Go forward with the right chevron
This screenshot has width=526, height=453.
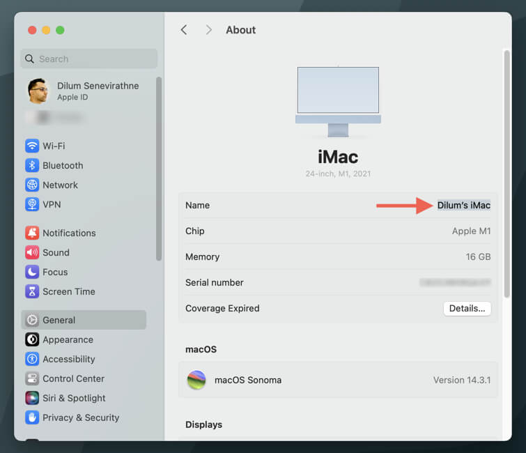[208, 30]
